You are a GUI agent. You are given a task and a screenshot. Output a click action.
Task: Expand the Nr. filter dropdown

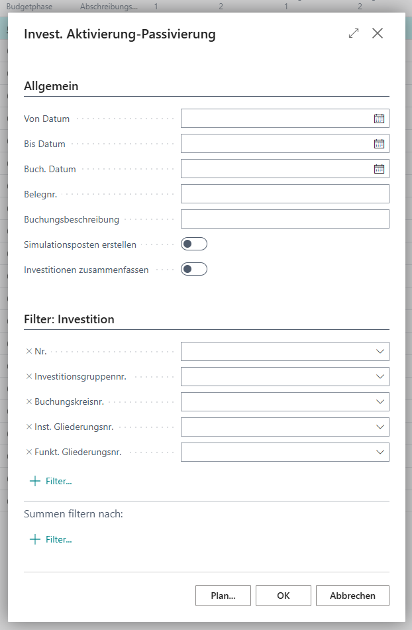coord(380,352)
